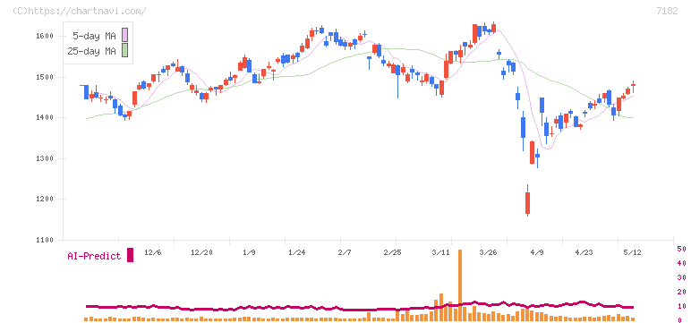The image size is (691, 323).
Task: Click the 5-day MA pink legend swatch
Action: (x=124, y=35)
